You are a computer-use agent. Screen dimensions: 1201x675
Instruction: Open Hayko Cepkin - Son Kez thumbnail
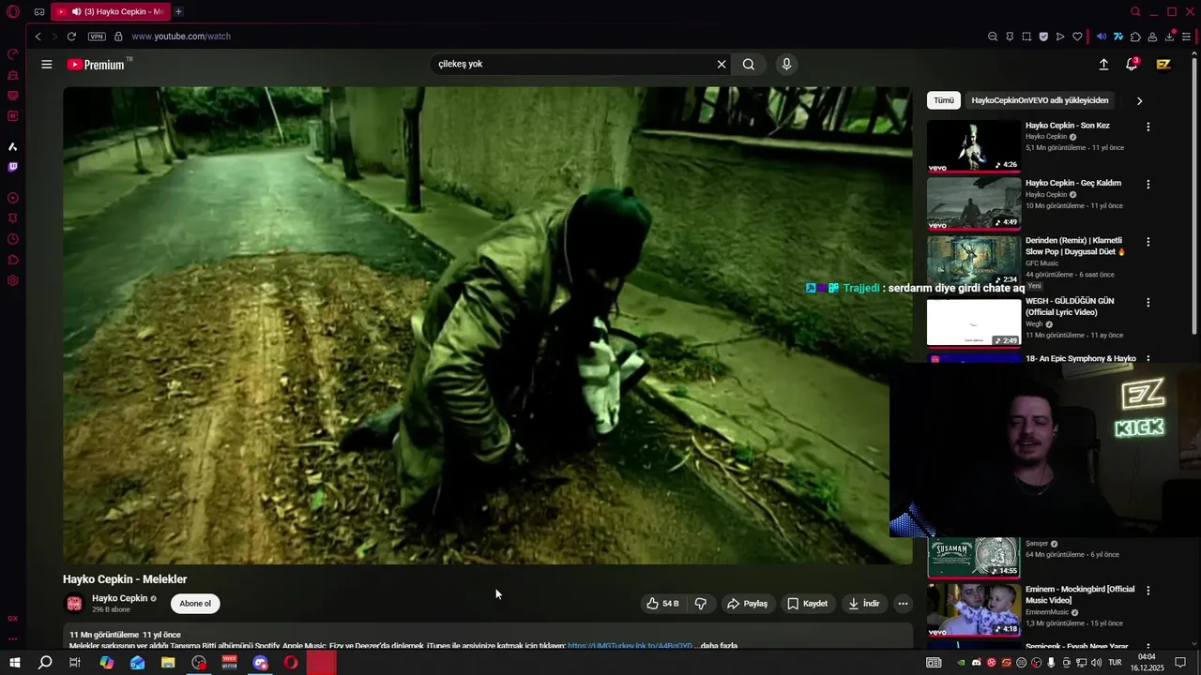coord(974,145)
